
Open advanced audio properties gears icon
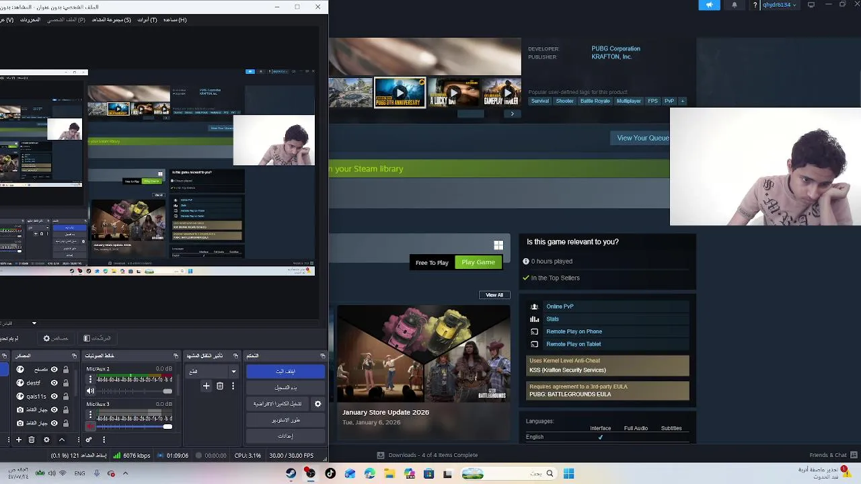[88, 440]
